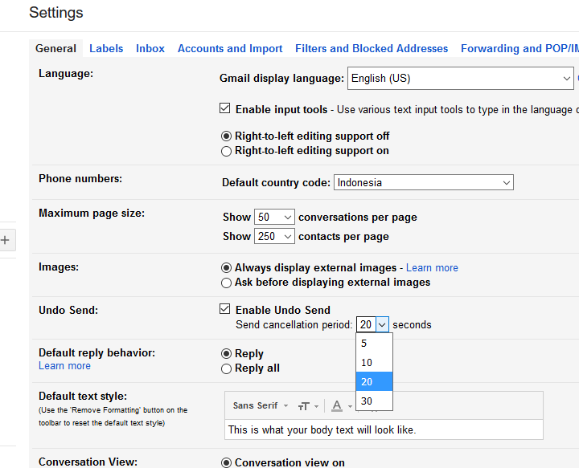Viewport: 579px width, 468px height.
Task: Switch to the Labels tab
Action: point(106,48)
